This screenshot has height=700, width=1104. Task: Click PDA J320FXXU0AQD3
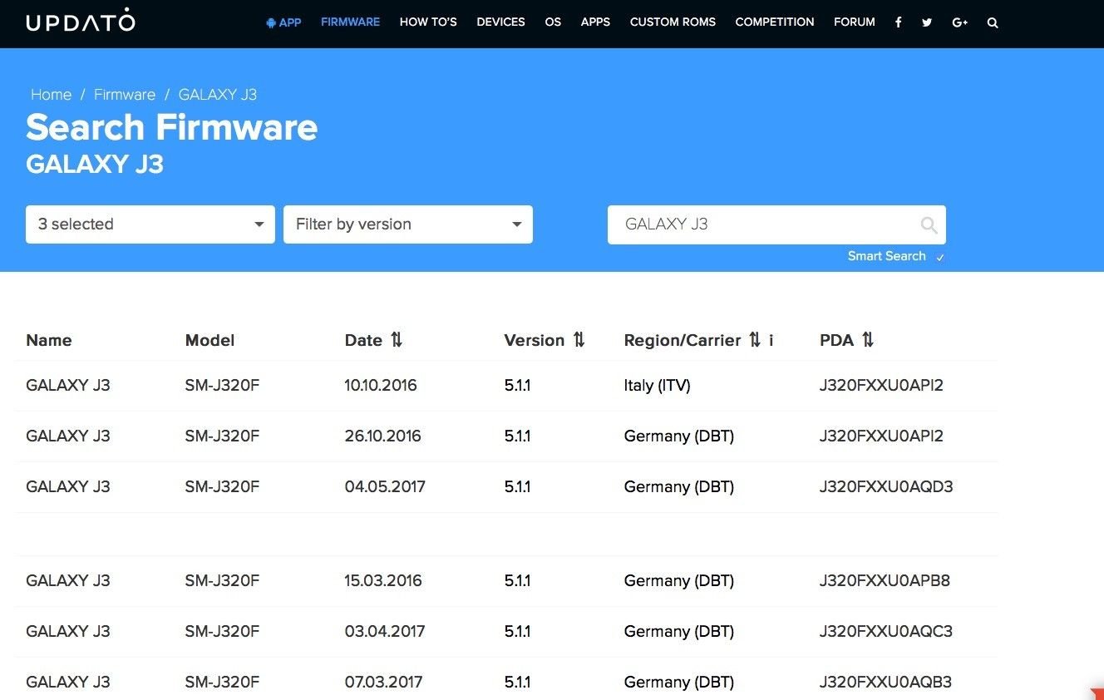point(886,486)
